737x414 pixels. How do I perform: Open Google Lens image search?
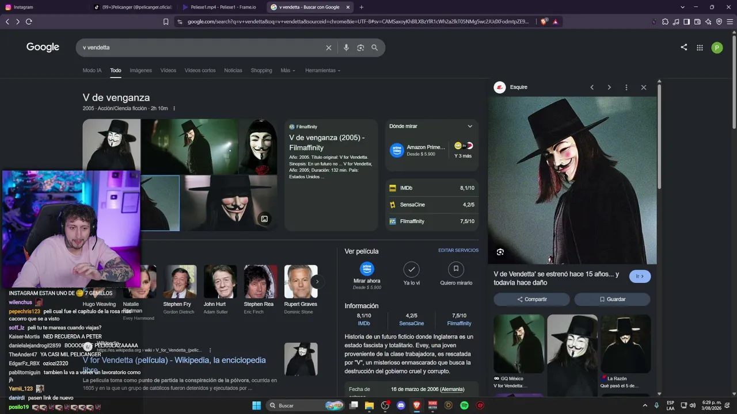[360, 48]
